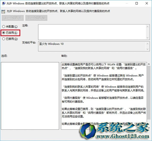
Task: Click the 至少为 Windows 10 text
Action: (51, 44)
